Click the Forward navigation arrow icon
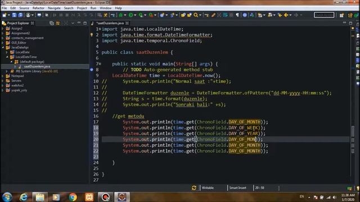This screenshot has height=202, width=360. [296, 15]
